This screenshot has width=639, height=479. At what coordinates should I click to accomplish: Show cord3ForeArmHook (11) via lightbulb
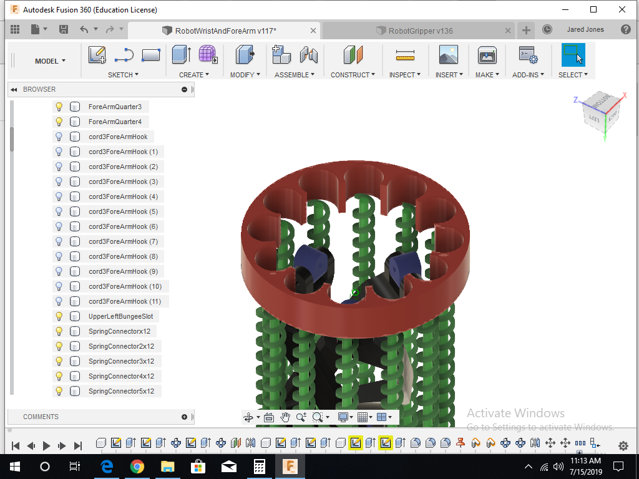(x=59, y=301)
